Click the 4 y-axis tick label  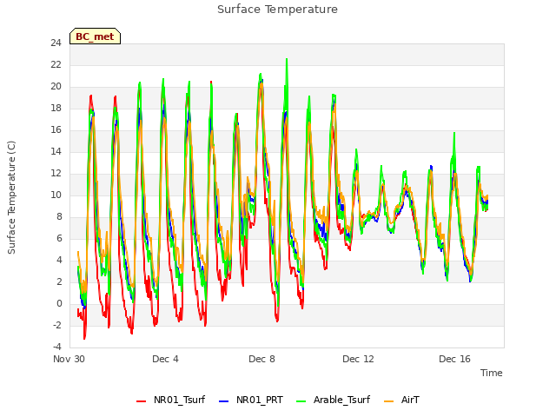pos(59,260)
